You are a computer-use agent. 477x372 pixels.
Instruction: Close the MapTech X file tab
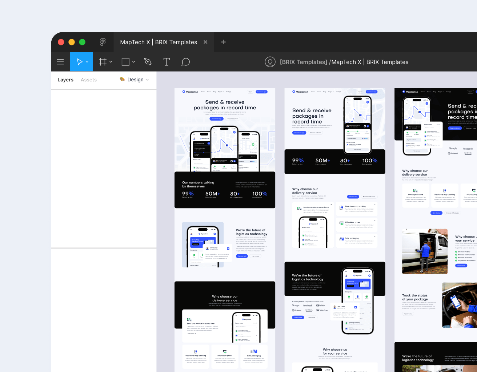pyautogui.click(x=205, y=42)
